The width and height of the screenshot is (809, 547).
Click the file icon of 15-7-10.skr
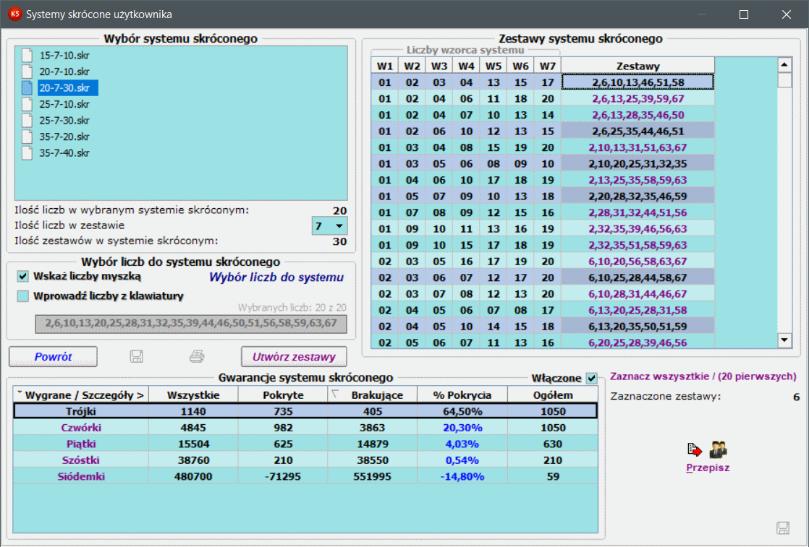point(27,56)
